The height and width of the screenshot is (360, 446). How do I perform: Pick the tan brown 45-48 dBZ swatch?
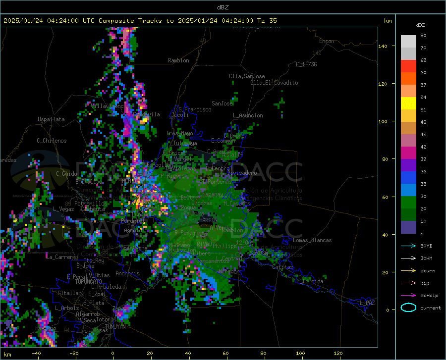coord(408,128)
